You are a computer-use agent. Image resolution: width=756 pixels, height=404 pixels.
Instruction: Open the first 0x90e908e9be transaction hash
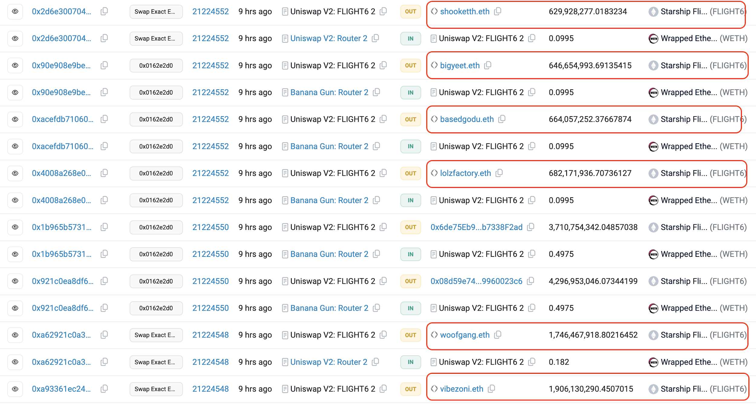click(61, 65)
